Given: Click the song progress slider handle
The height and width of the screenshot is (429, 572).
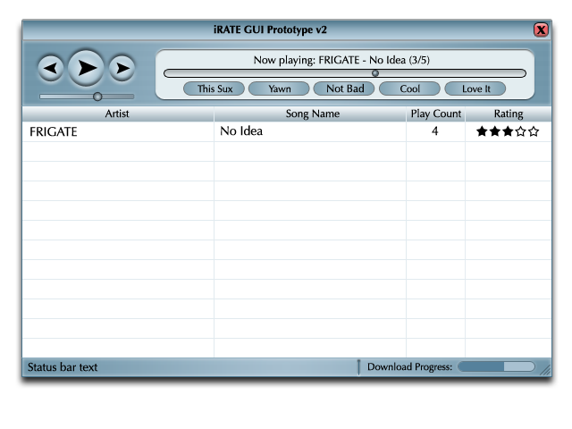Looking at the screenshot, I should click(x=375, y=74).
